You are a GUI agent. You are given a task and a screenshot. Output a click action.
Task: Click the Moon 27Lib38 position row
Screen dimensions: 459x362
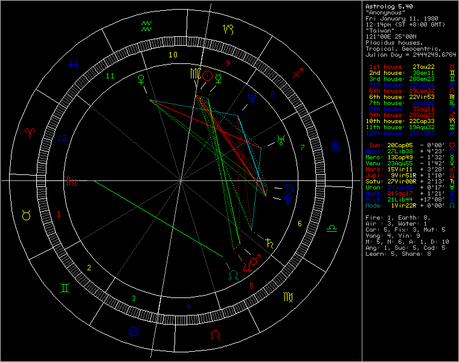click(x=411, y=151)
